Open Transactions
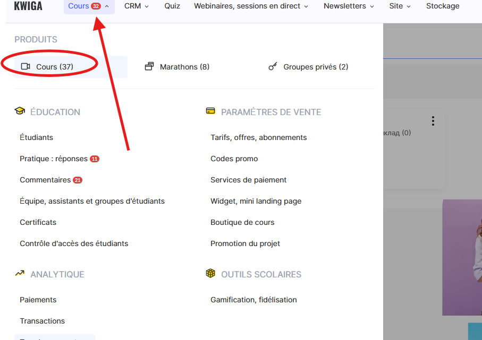 (42, 321)
